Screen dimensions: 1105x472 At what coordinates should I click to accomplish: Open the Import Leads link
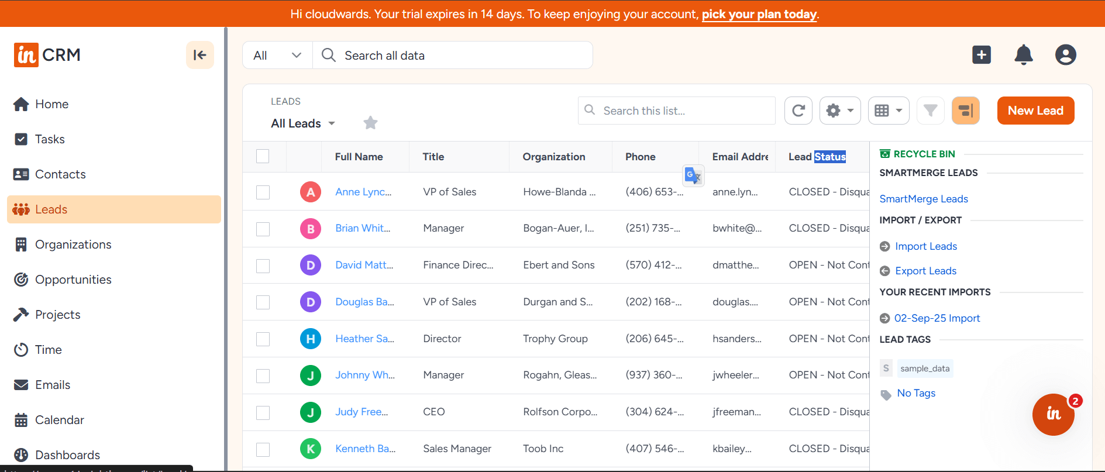pyautogui.click(x=925, y=246)
